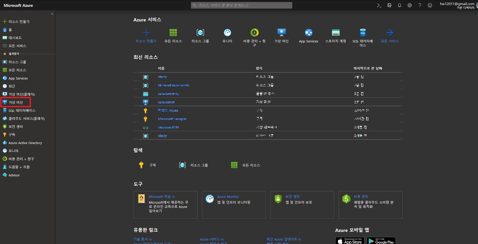Collapse the left sidebar menu

(x=52, y=14)
